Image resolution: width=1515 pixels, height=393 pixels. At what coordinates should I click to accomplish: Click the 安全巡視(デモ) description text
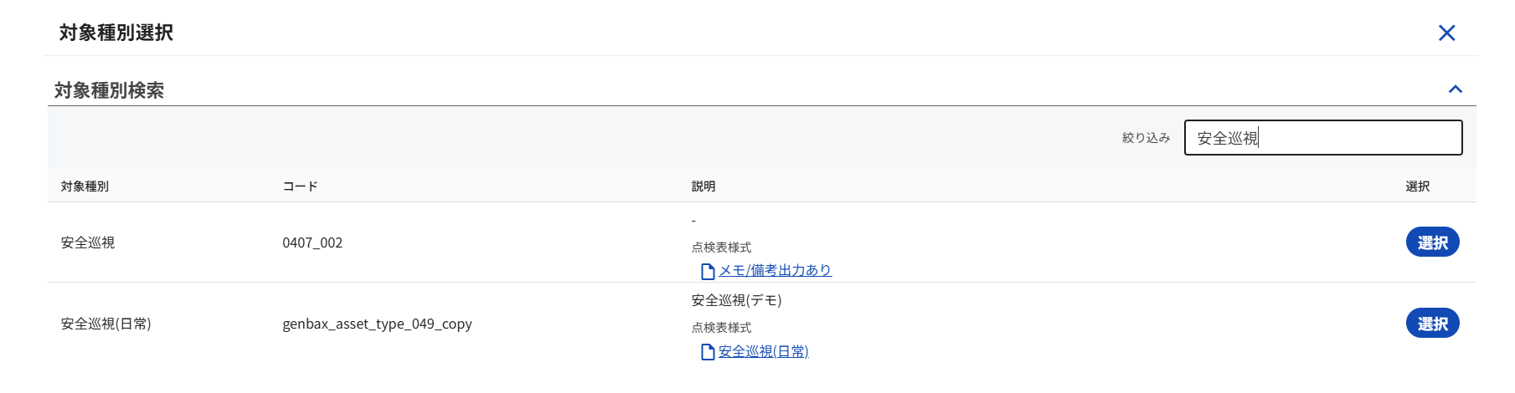coord(736,300)
